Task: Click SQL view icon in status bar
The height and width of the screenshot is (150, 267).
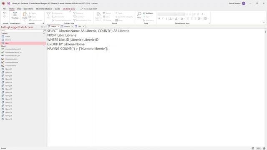Action: click(x=258, y=148)
